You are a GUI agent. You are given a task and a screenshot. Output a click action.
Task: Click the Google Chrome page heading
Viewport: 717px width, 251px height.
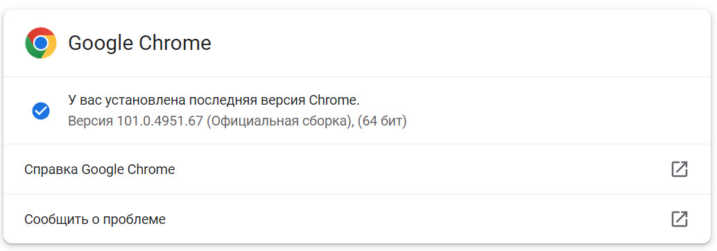pos(139,44)
